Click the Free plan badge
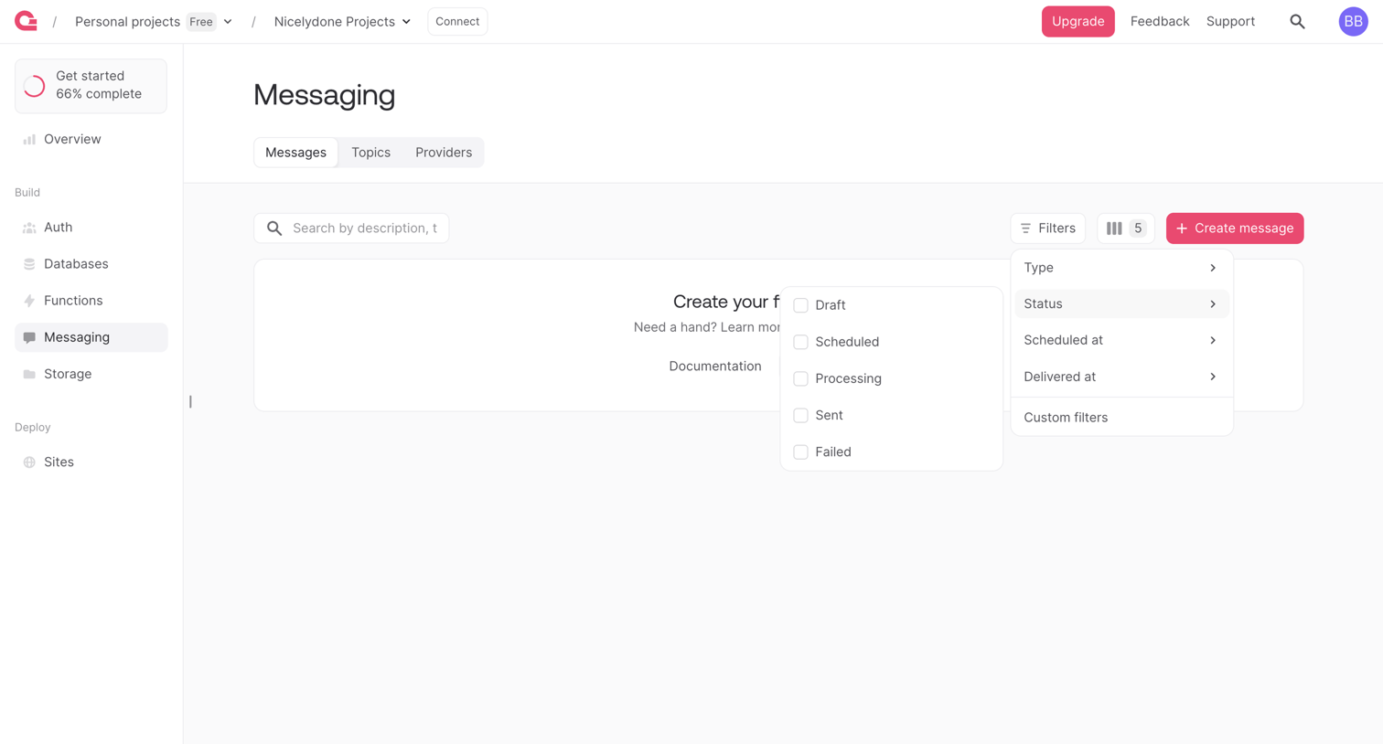Screen dimensions: 1383x744 click(201, 22)
